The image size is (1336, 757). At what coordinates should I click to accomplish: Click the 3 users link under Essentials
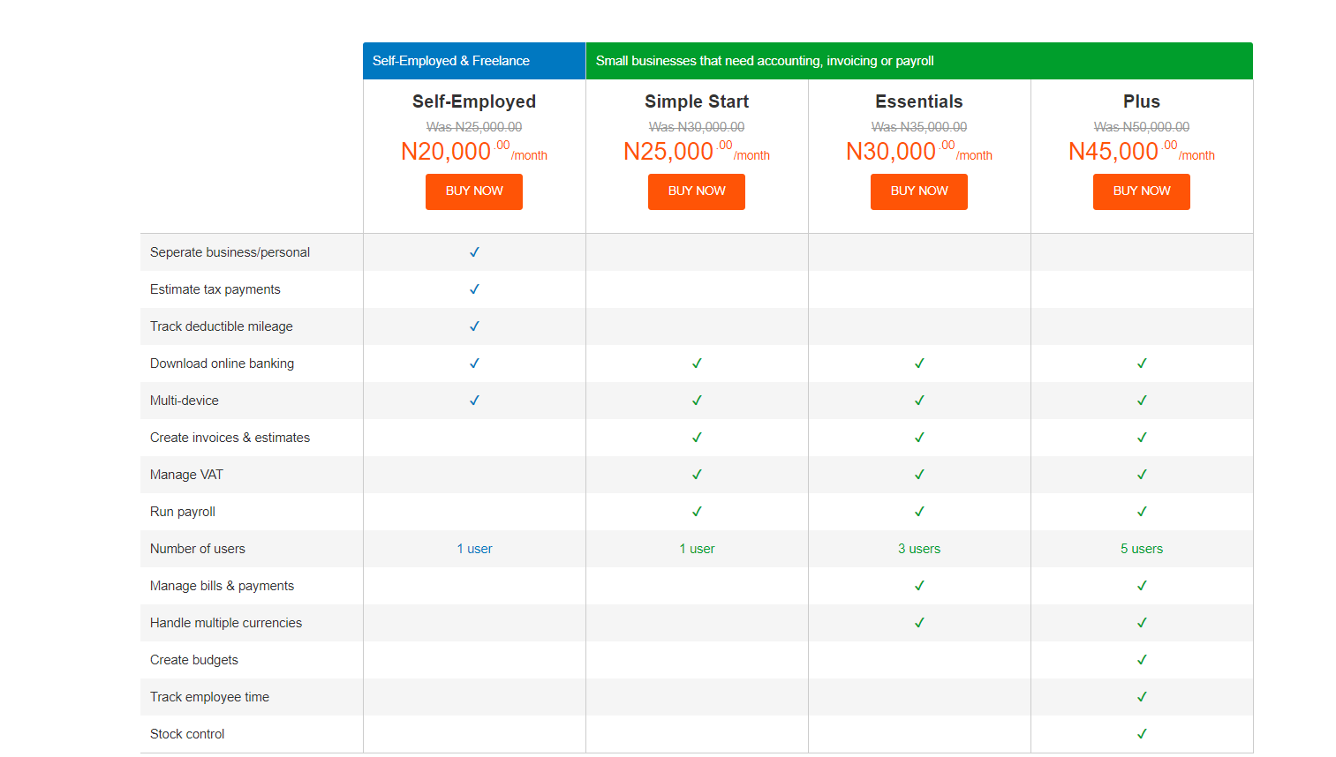[x=918, y=548]
